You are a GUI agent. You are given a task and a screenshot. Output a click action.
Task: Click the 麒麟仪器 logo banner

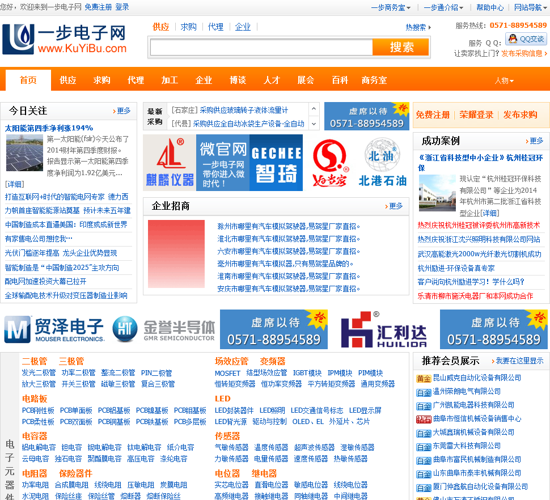point(170,163)
